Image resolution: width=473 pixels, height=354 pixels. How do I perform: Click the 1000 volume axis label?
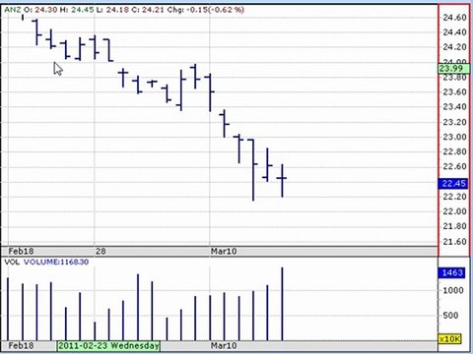(x=453, y=290)
